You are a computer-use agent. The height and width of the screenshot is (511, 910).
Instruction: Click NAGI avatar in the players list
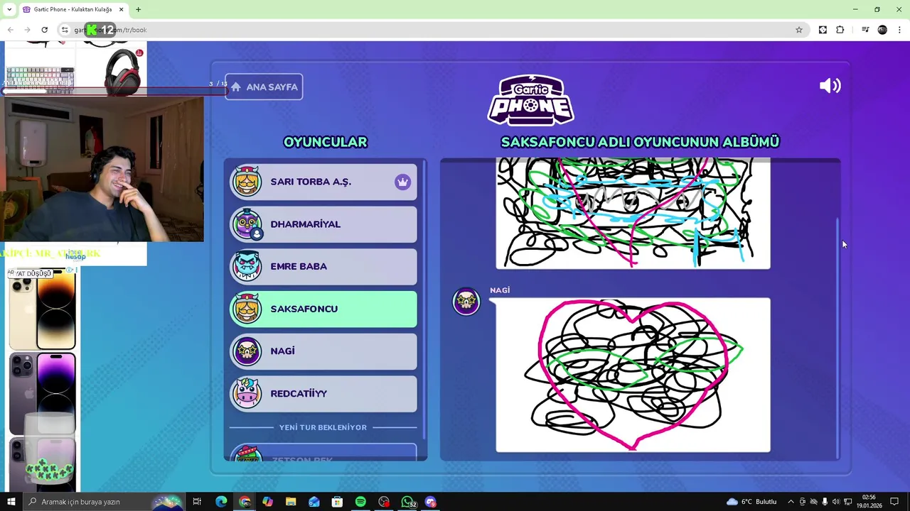coord(247,351)
